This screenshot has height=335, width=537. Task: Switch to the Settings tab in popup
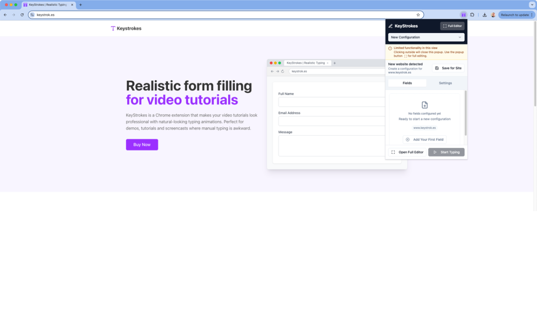[445, 83]
